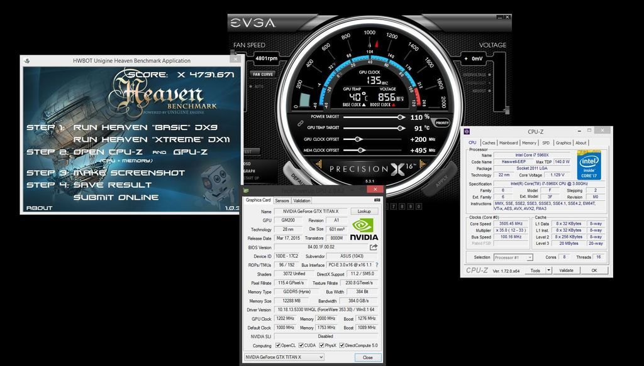The width and height of the screenshot is (644, 366).
Task: Switch to the Validation tab in GPU-Z
Action: [302, 201]
